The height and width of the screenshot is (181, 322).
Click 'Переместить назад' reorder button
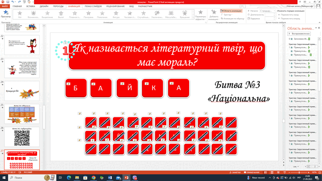(288, 15)
